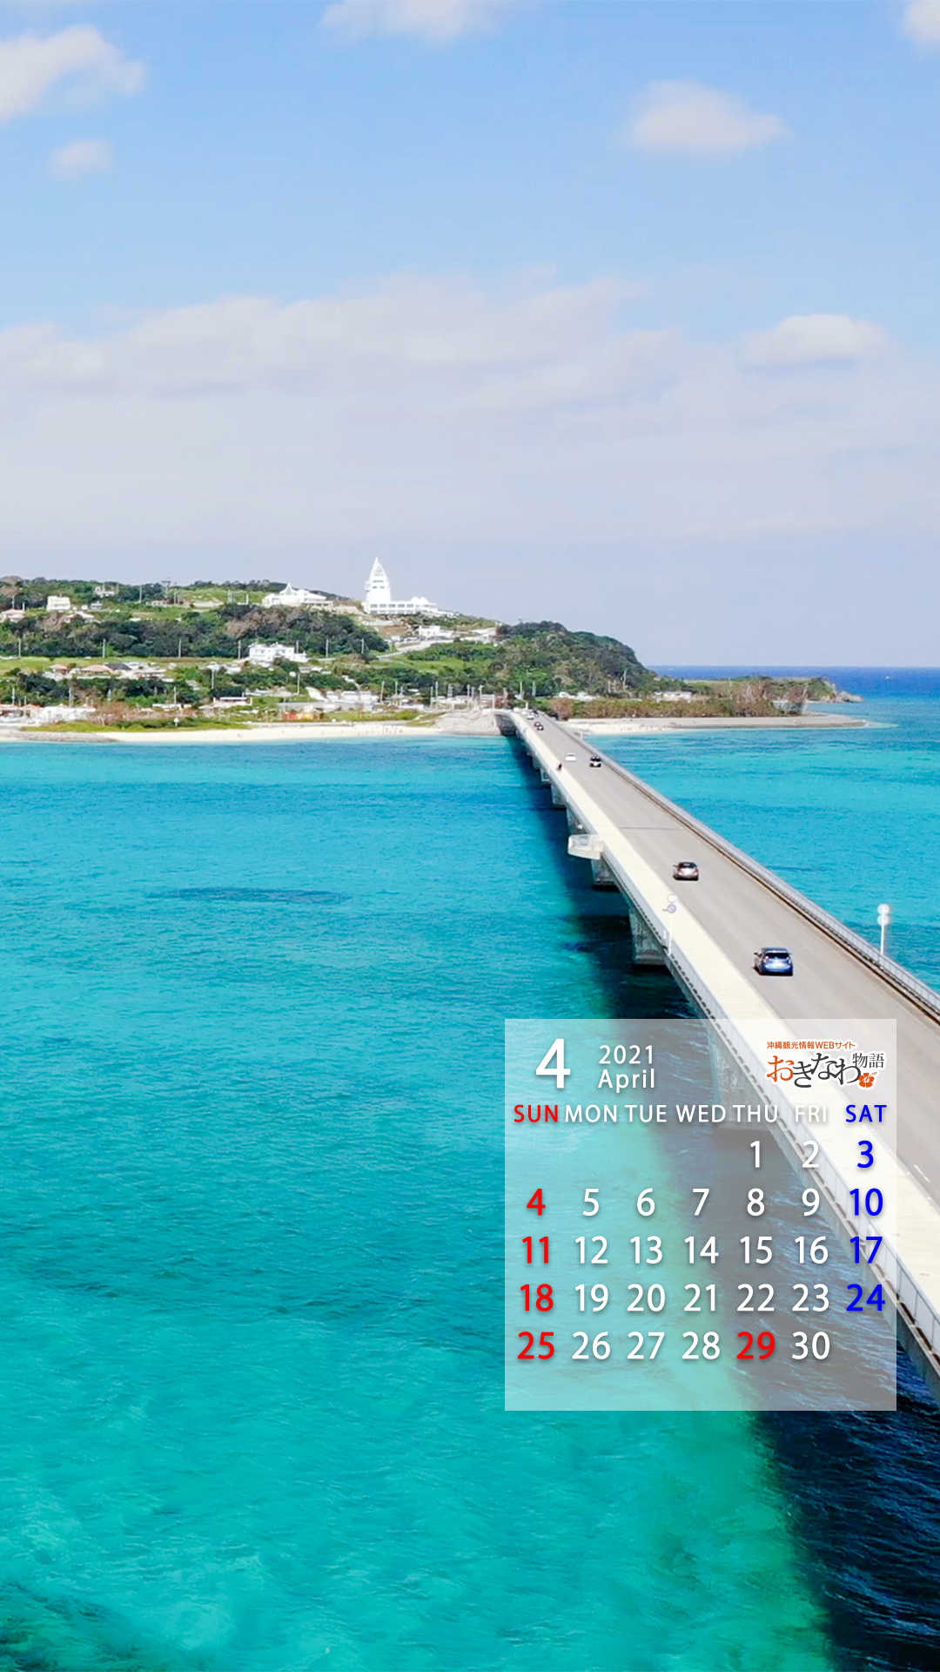Viewport: 940px width, 1672px height.
Task: Select the WED column header
Action: pos(701,1114)
